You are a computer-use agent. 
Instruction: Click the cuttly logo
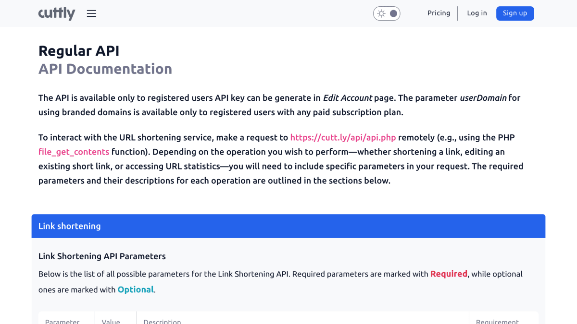57,13
